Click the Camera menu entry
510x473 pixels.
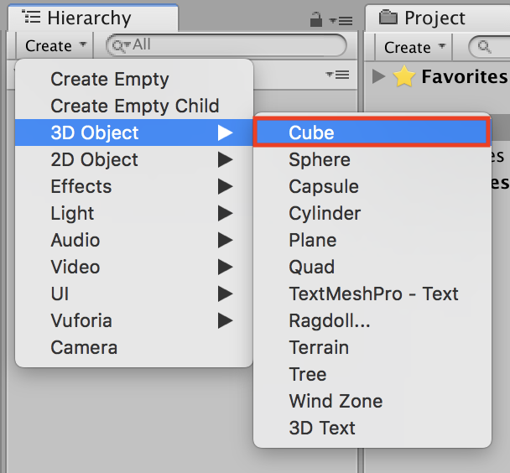(84, 347)
